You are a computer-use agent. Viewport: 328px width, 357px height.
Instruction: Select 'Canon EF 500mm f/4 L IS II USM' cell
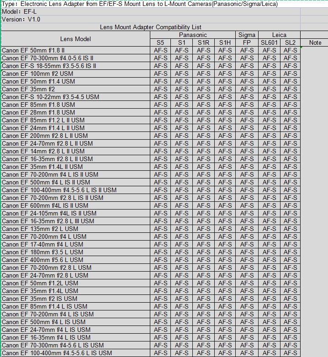pyautogui.click(x=76, y=182)
